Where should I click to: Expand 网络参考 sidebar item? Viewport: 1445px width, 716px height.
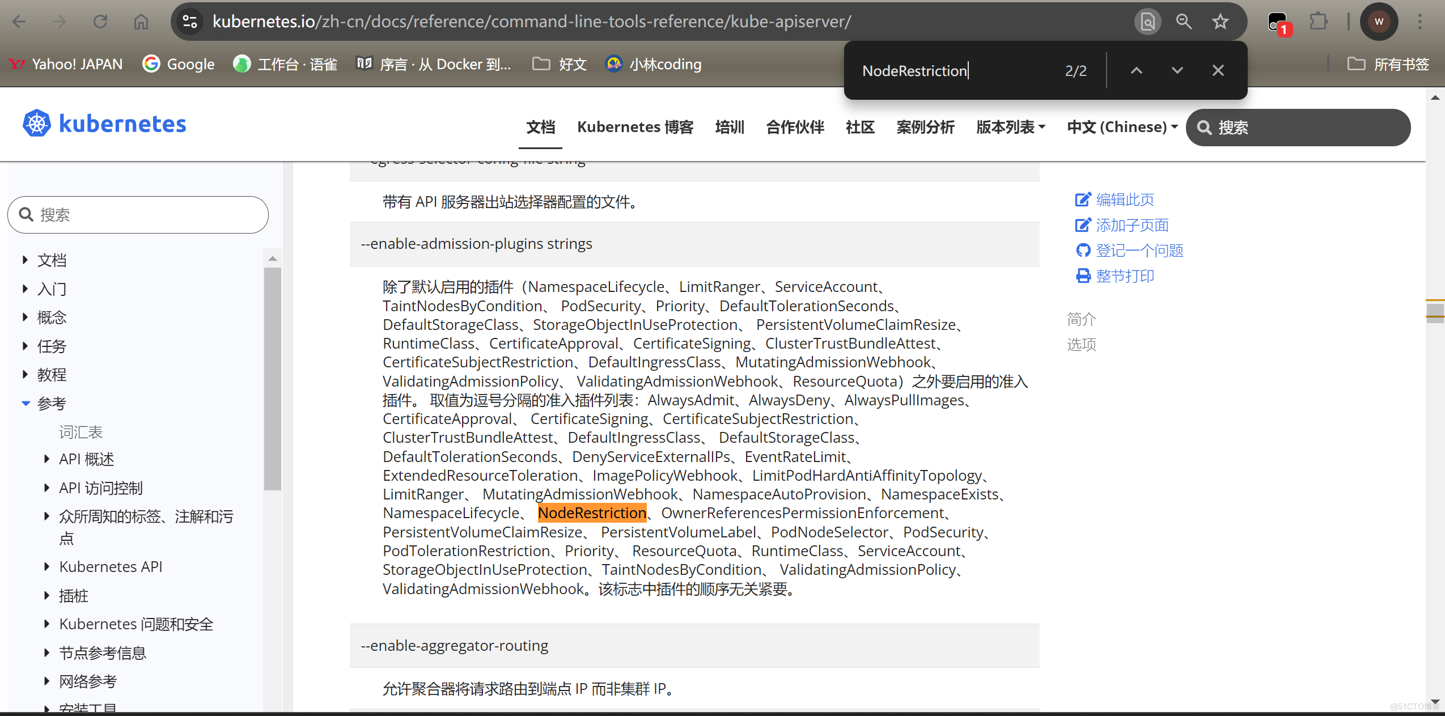point(47,681)
